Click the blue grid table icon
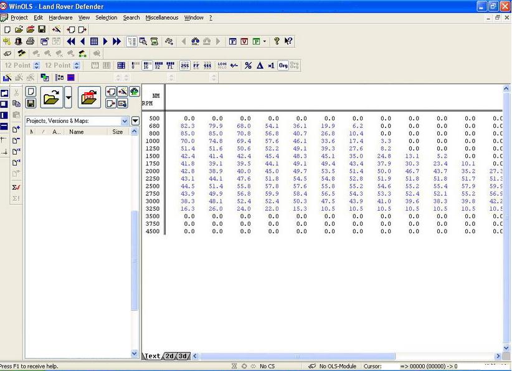The height and width of the screenshot is (371, 512). tap(94, 41)
